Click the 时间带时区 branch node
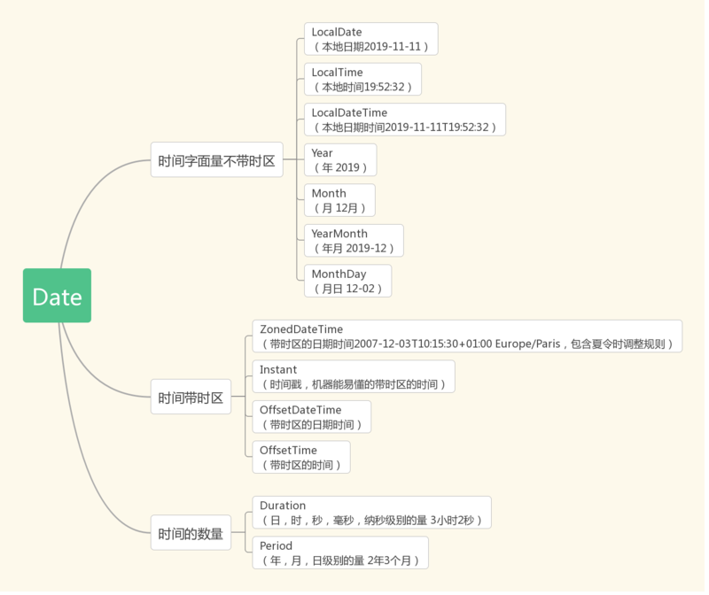The height and width of the screenshot is (595, 709). (x=191, y=397)
